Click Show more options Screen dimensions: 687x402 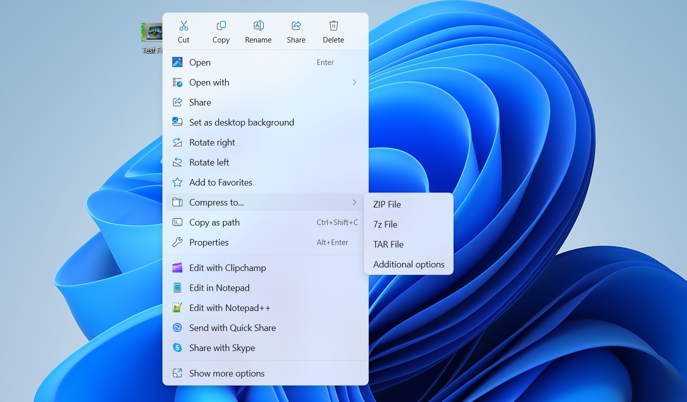pyautogui.click(x=227, y=373)
